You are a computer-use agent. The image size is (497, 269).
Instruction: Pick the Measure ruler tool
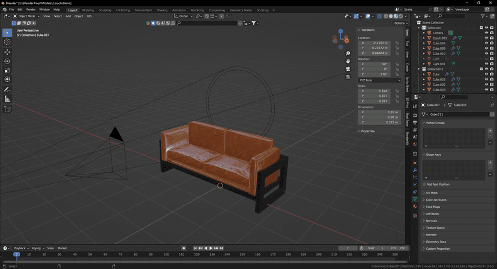[x=7, y=99]
